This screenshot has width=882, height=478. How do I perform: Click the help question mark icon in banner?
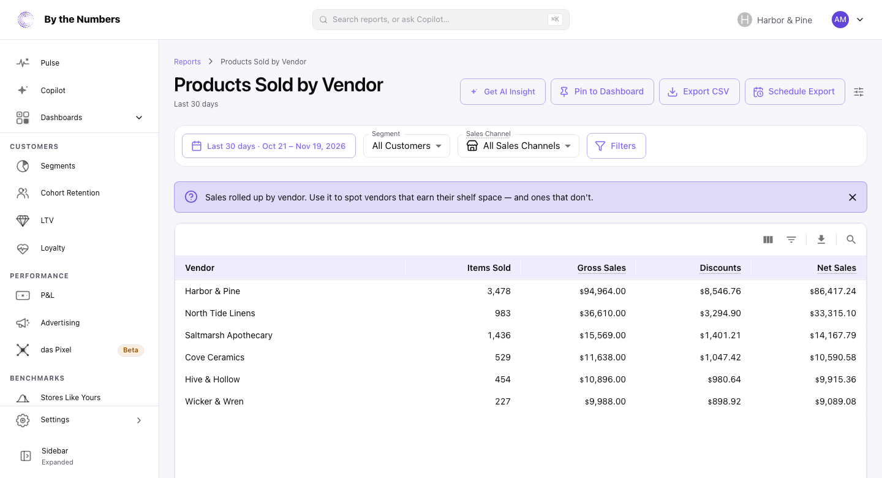[191, 197]
